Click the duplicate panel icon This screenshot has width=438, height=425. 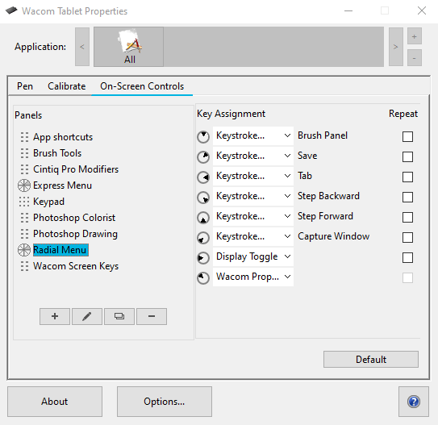tap(119, 316)
